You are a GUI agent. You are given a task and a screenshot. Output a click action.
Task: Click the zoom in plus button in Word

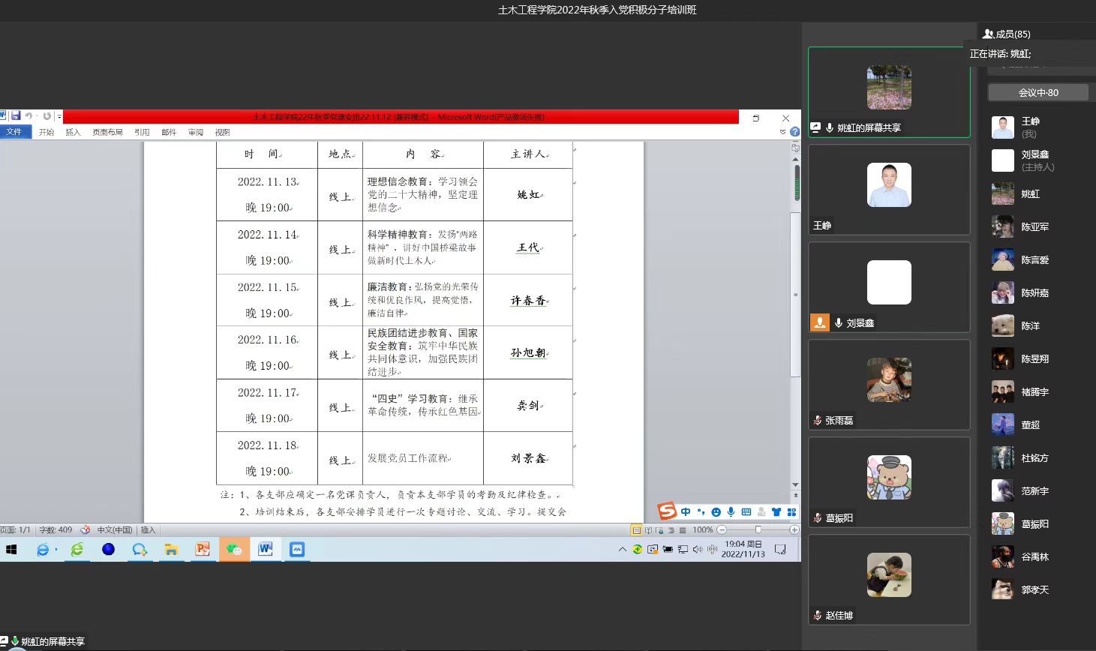794,530
